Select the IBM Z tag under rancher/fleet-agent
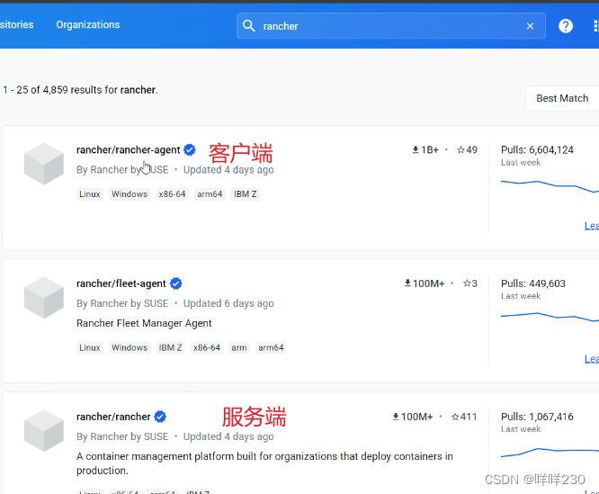Image resolution: width=599 pixels, height=494 pixels. click(x=170, y=347)
